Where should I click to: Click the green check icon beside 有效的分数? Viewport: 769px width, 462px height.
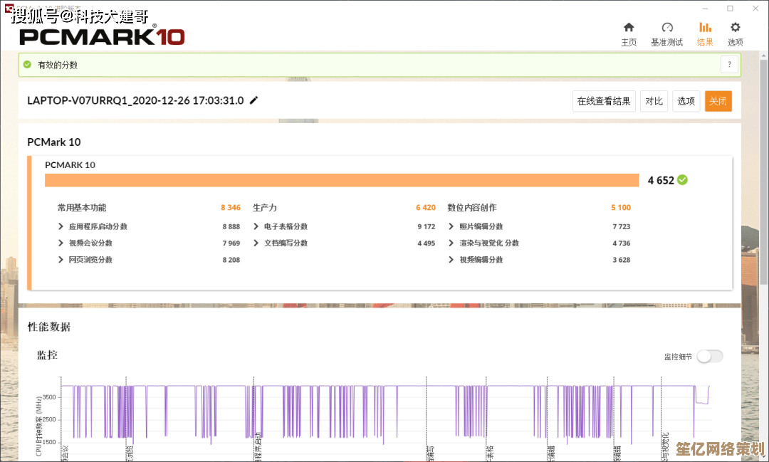coord(28,65)
